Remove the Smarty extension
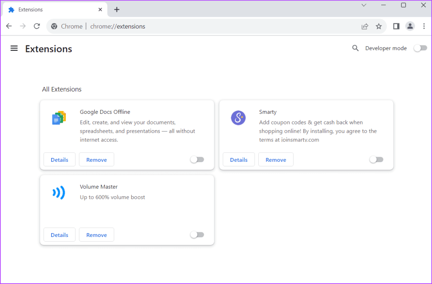 [276, 159]
